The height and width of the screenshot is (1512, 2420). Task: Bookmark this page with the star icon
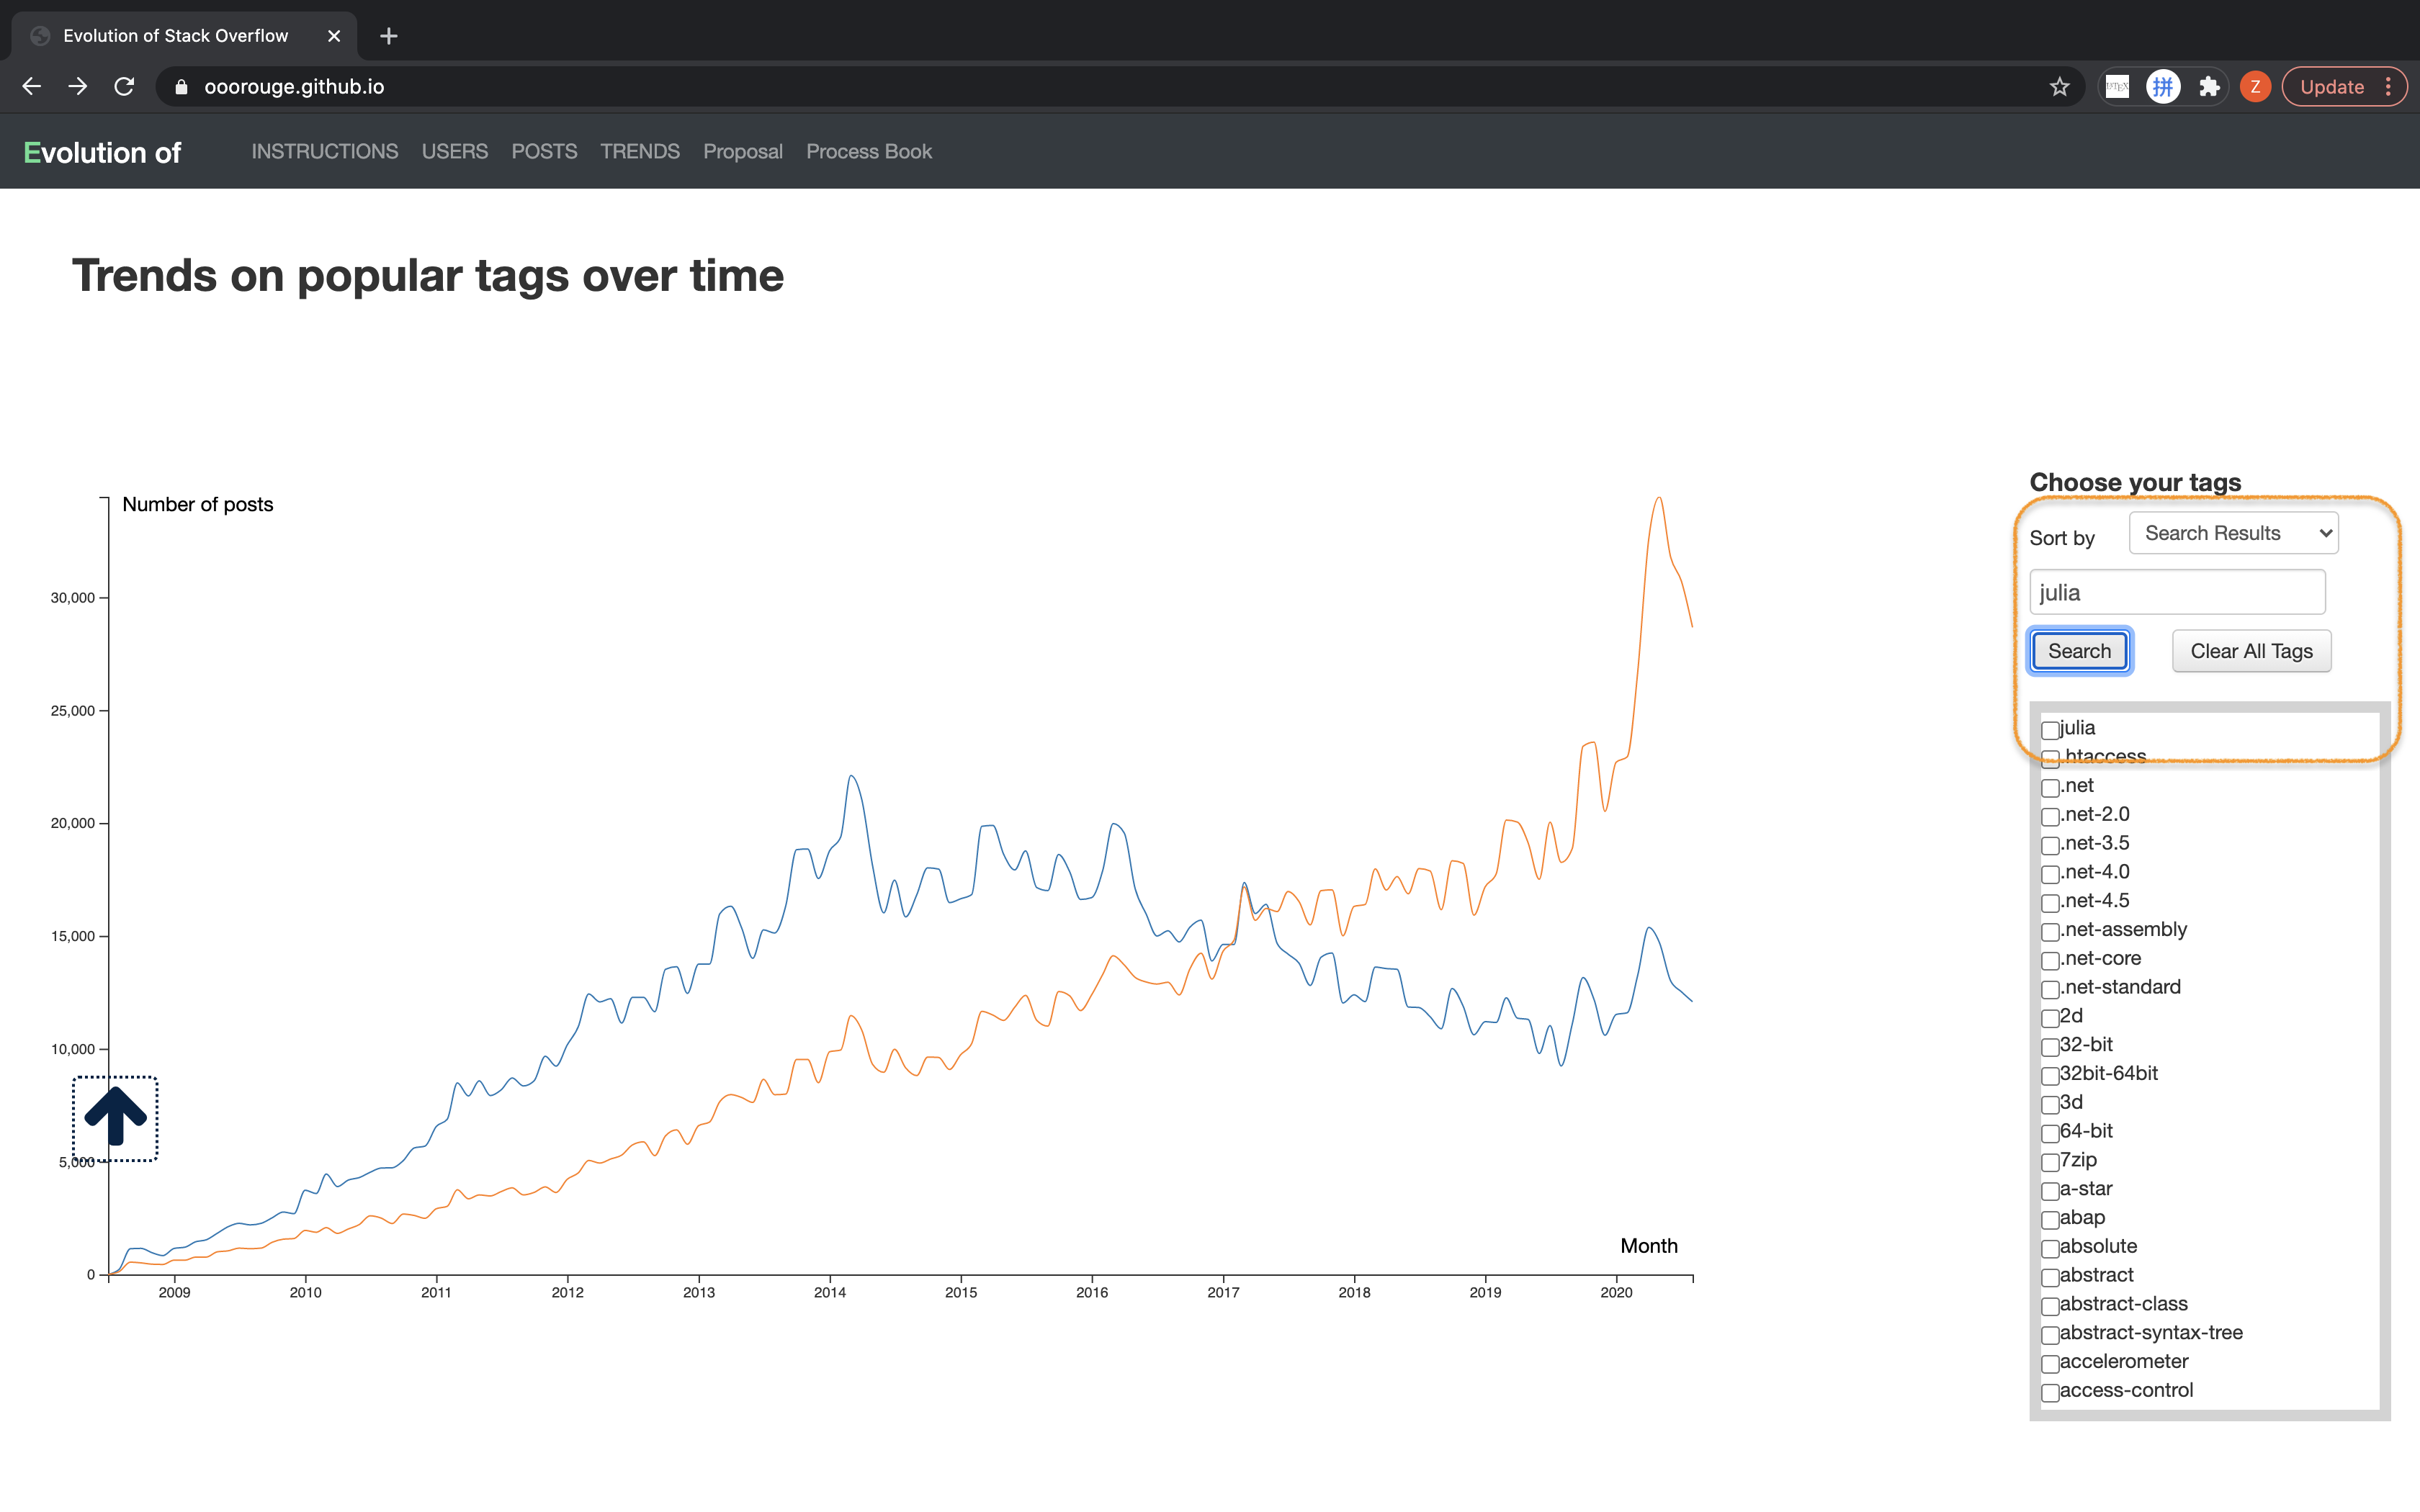[2059, 87]
